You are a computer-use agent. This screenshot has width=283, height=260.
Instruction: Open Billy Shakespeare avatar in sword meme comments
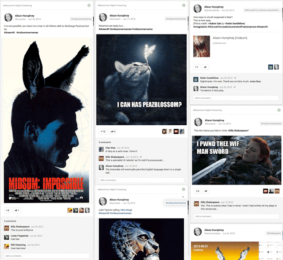[x=196, y=204]
